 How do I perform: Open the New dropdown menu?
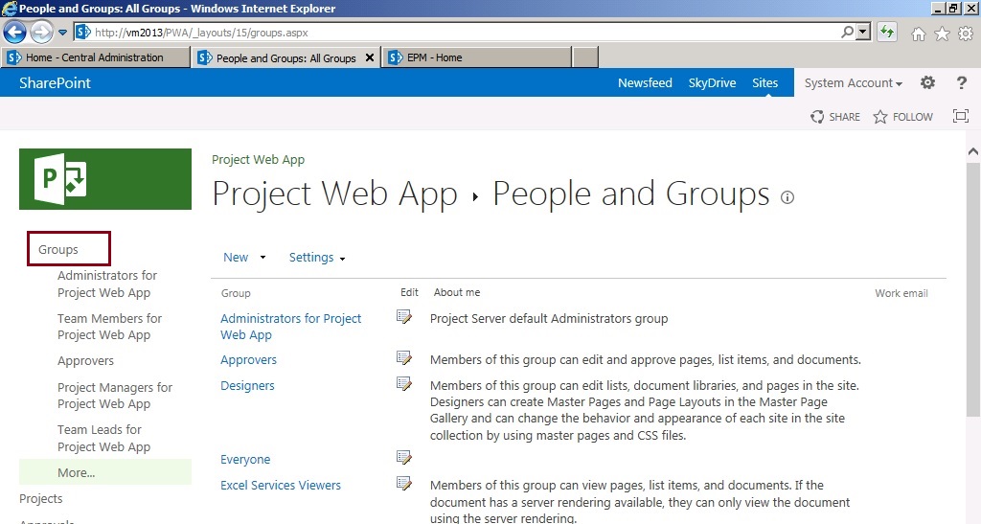pyautogui.click(x=244, y=258)
